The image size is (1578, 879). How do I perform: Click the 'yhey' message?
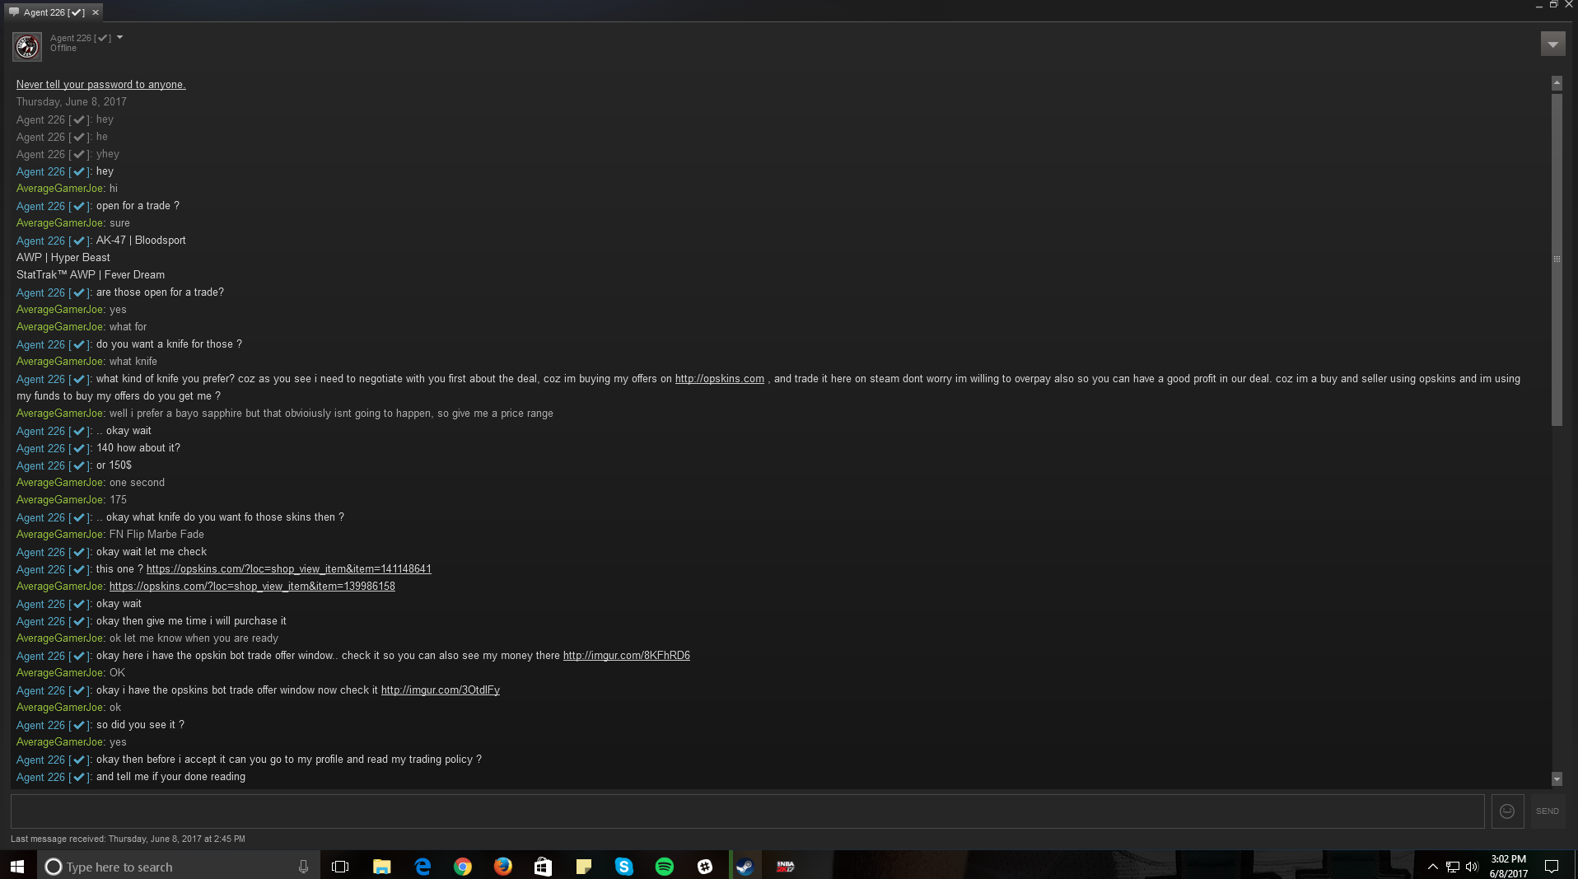(108, 154)
